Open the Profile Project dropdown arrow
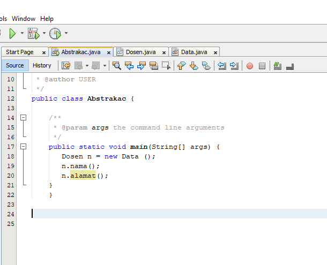 click(x=66, y=34)
